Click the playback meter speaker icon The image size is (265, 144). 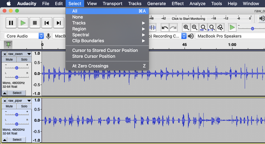pos(262,18)
